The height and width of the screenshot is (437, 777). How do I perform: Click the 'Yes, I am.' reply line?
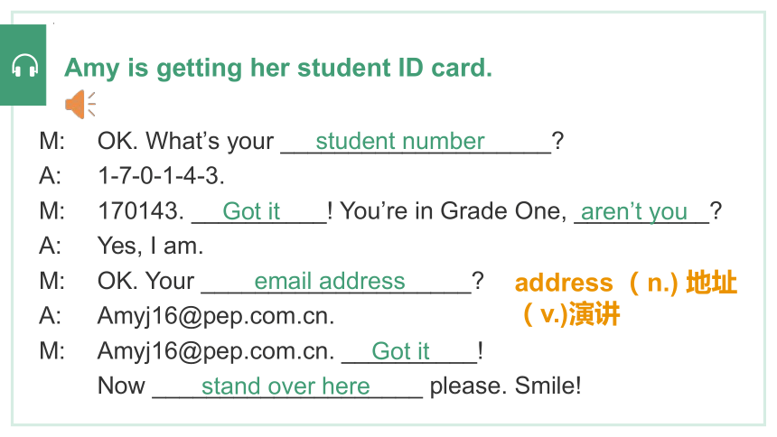click(150, 246)
